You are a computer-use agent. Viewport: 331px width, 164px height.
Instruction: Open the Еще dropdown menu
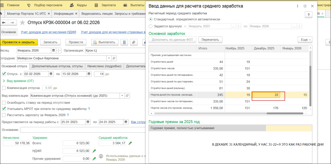(305, 40)
